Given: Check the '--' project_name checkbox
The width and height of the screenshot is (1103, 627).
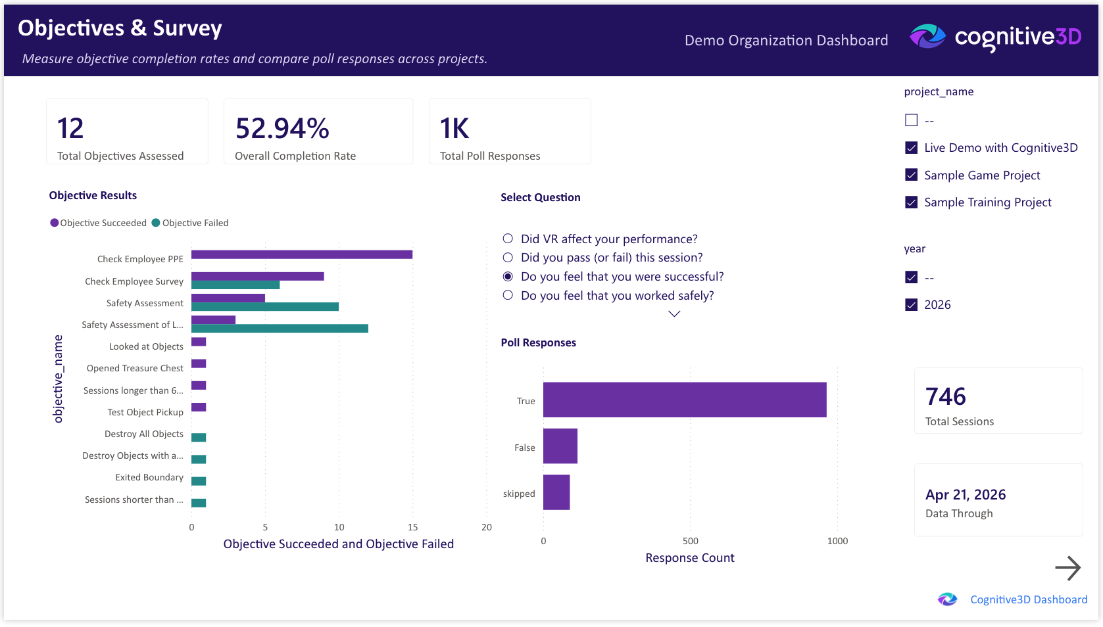Looking at the screenshot, I should (x=911, y=120).
